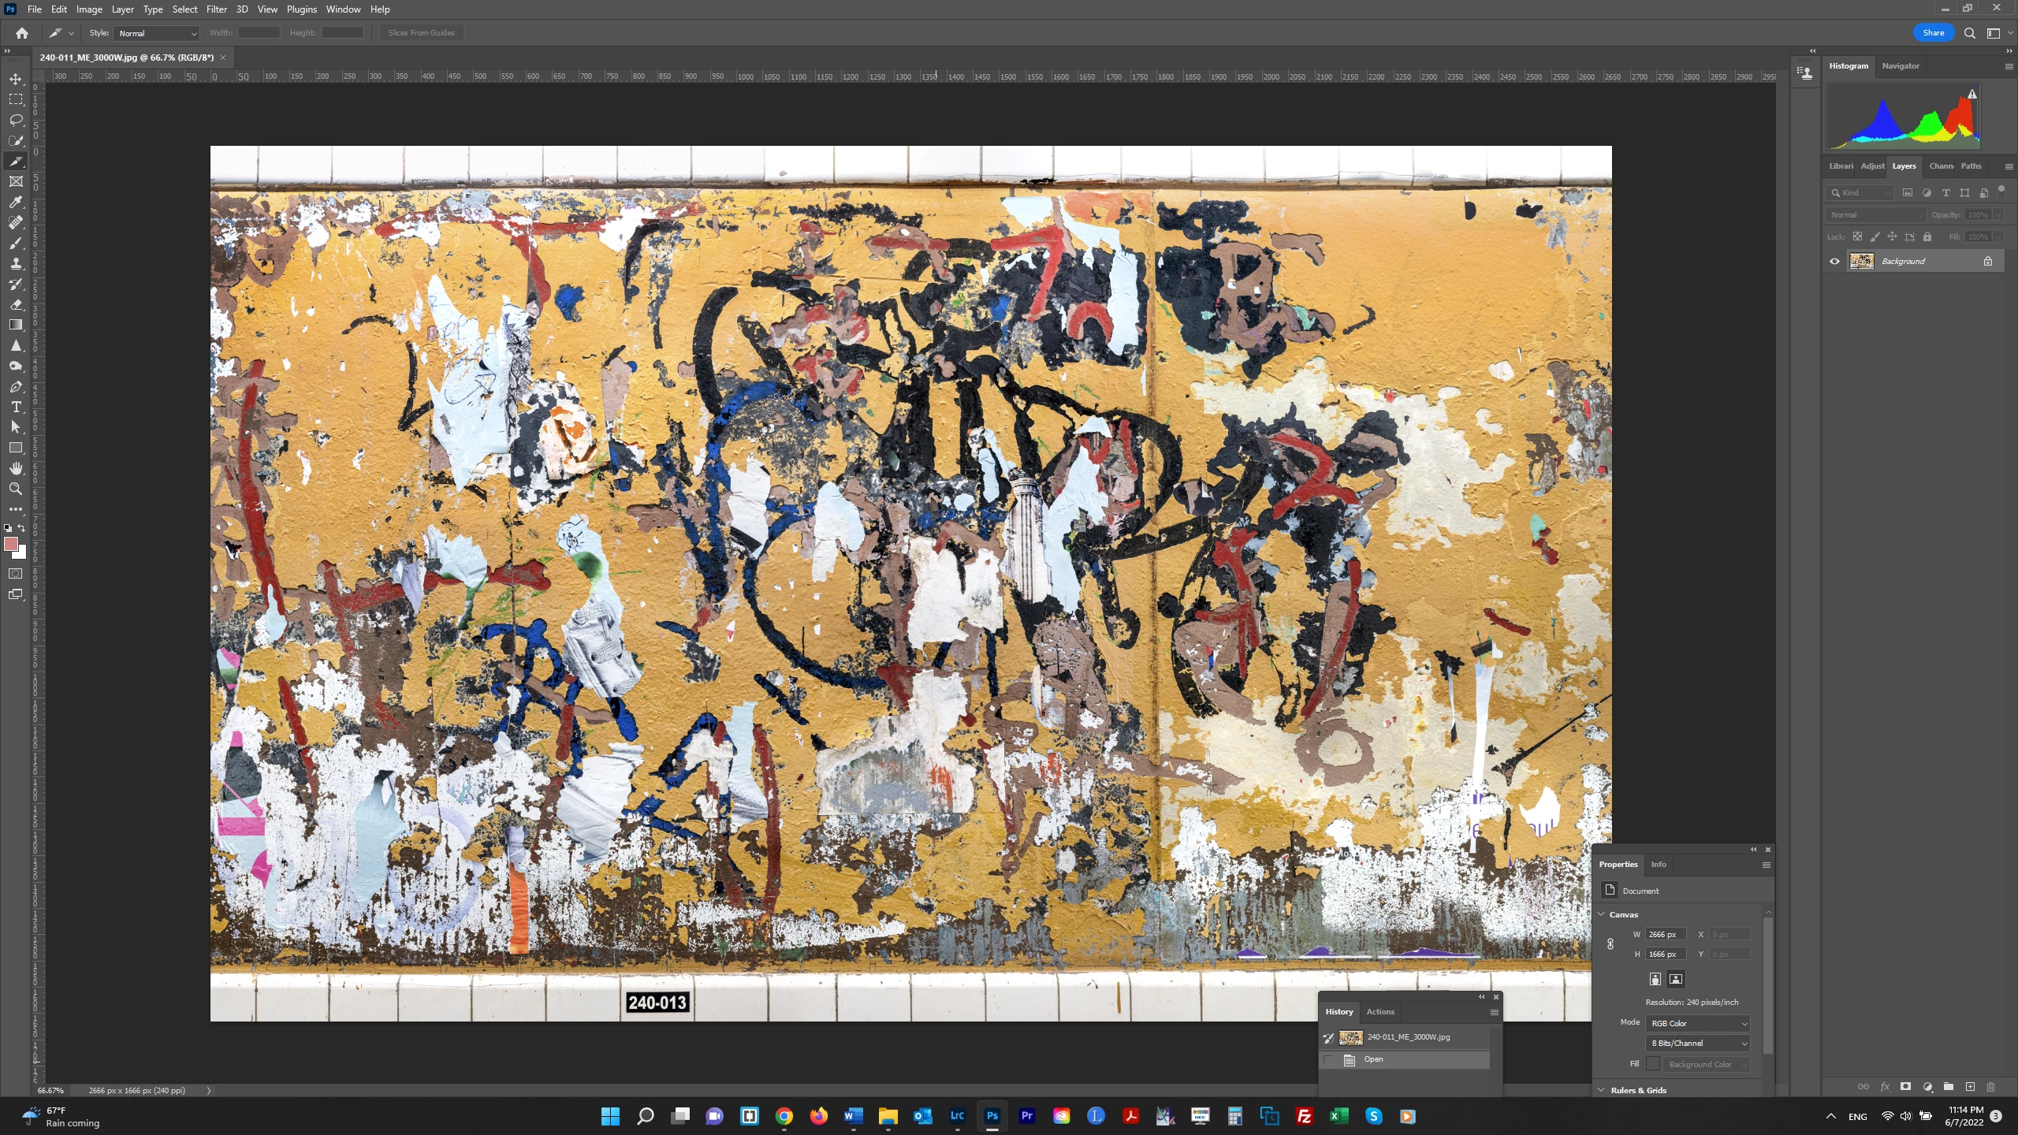Image resolution: width=2018 pixels, height=1135 pixels.
Task: Click the trash icon in Layers panel
Action: click(1990, 1086)
